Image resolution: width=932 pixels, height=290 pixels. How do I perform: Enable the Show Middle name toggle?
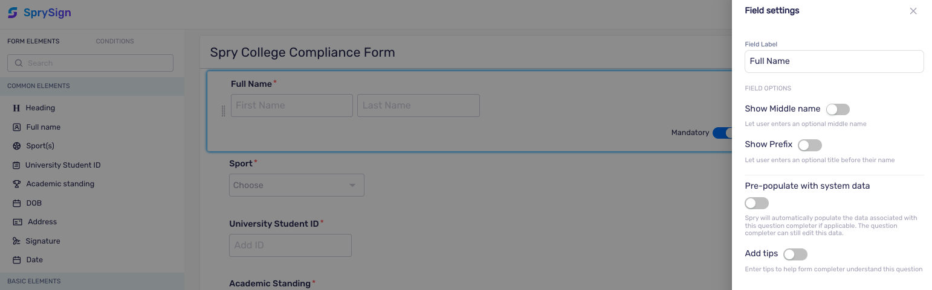838,109
